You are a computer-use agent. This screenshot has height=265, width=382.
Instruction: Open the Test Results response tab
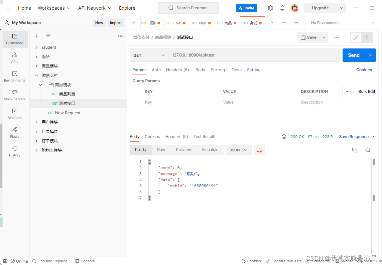pyautogui.click(x=205, y=137)
